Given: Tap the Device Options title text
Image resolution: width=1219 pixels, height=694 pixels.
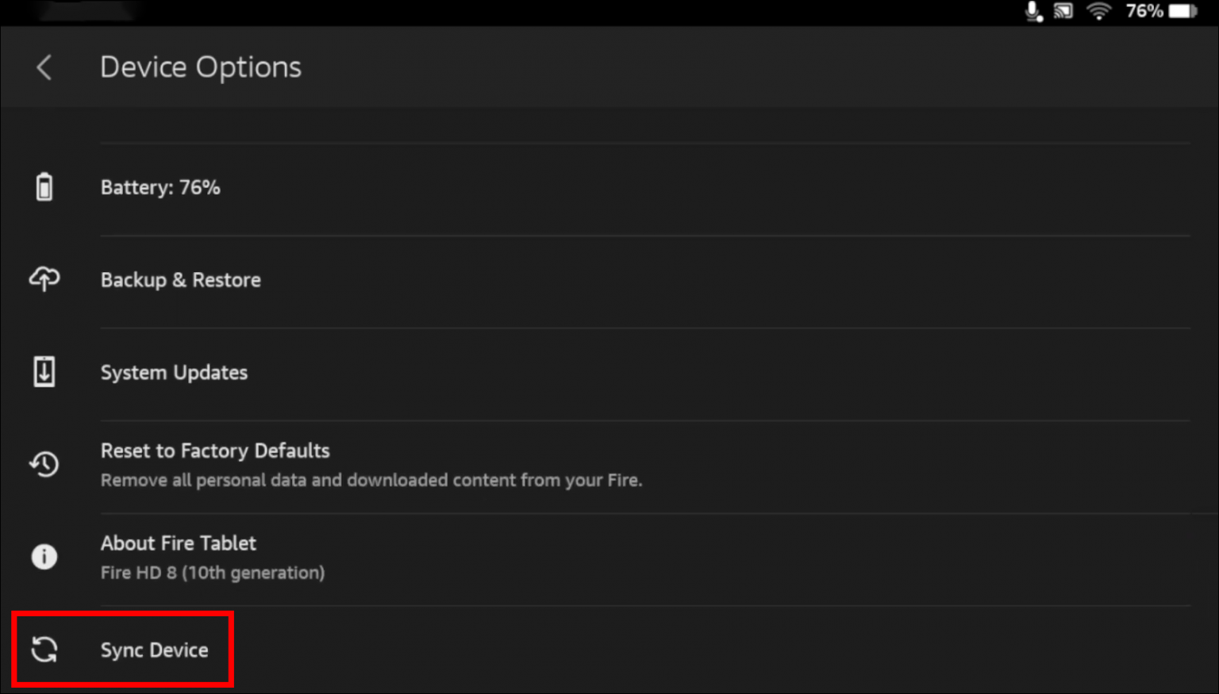Looking at the screenshot, I should tap(200, 67).
